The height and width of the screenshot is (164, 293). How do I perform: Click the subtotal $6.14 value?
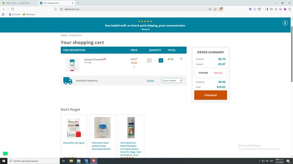point(222,59)
